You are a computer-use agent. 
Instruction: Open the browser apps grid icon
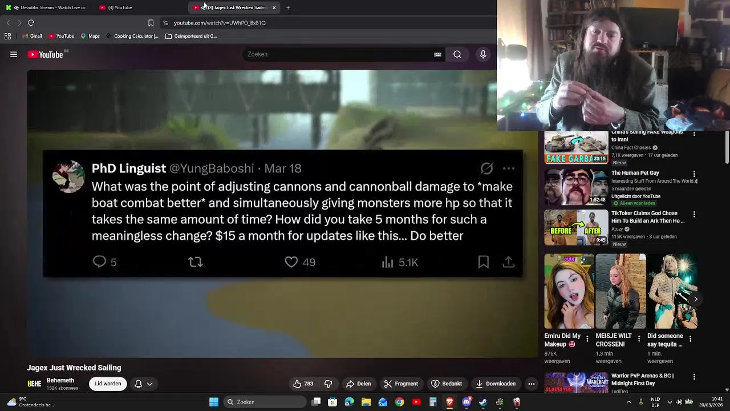[x=7, y=36]
